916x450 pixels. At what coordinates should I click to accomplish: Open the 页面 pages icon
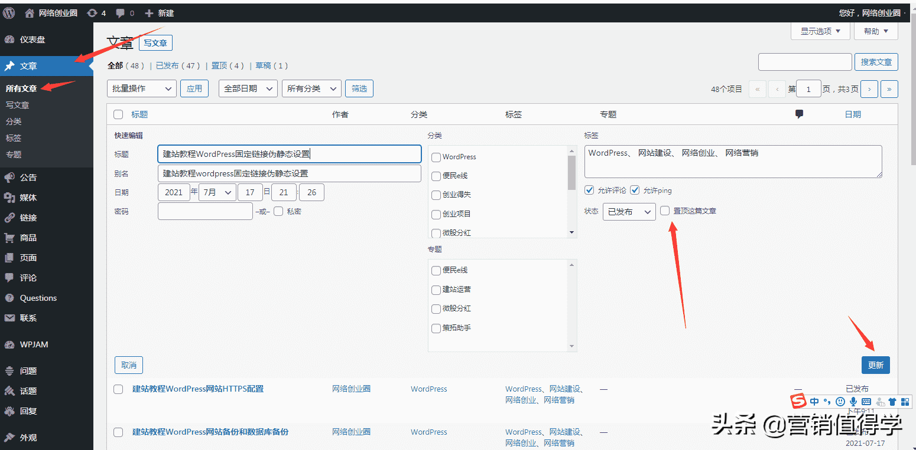click(9, 258)
